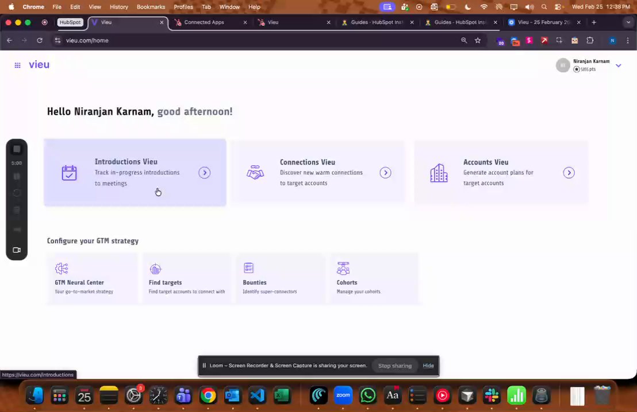The width and height of the screenshot is (637, 412).
Task: Open Visual Studio Code from the Dock
Action: pyautogui.click(x=258, y=395)
